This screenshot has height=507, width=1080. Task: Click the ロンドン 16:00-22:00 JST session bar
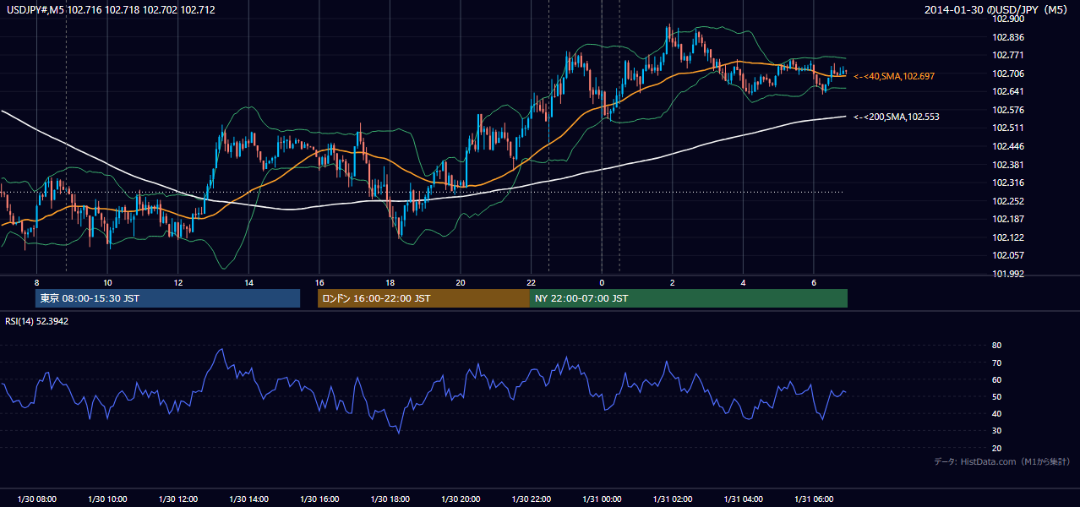tap(423, 298)
